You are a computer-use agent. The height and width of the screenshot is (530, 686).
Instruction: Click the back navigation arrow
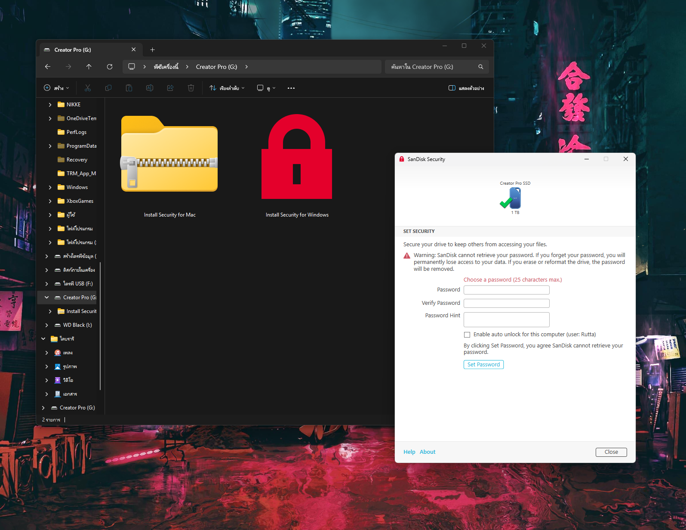pos(48,67)
